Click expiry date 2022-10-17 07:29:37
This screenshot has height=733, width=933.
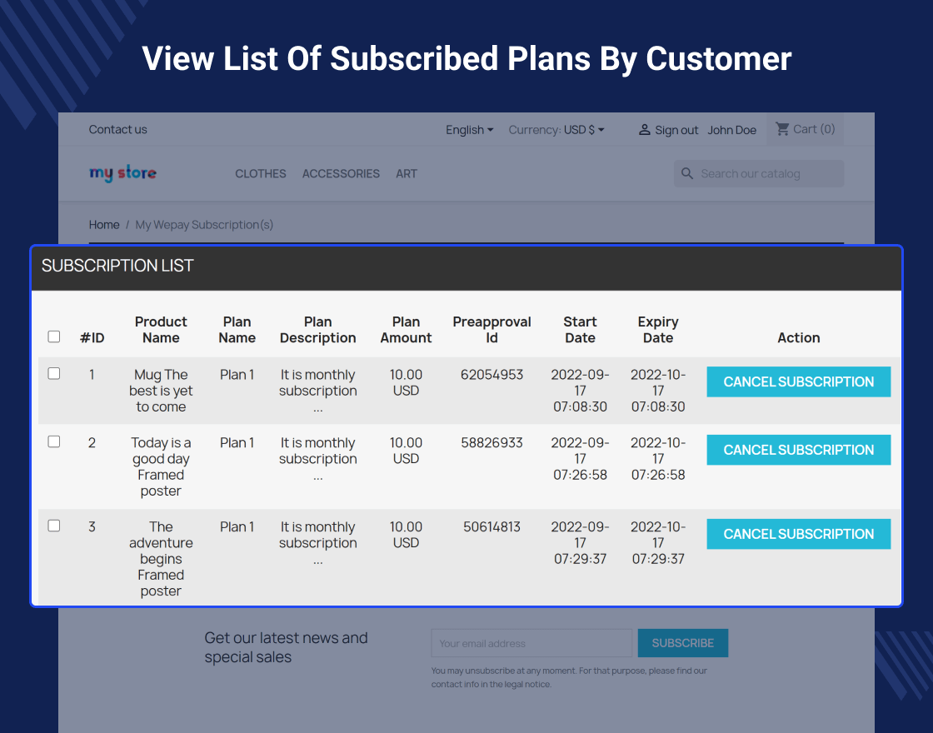click(658, 542)
